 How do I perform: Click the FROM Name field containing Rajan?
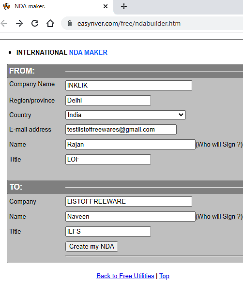130,145
